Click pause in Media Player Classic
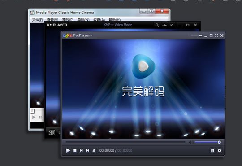The height and width of the screenshot is (166, 242). point(40,117)
